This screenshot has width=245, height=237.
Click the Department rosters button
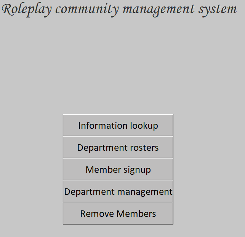coord(118,147)
